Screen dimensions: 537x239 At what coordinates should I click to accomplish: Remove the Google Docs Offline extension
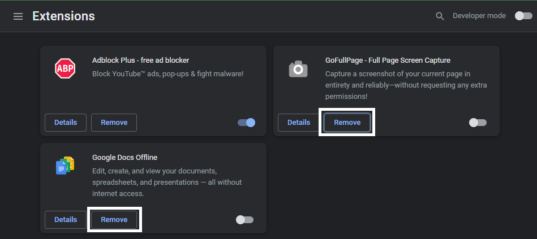[114, 220]
